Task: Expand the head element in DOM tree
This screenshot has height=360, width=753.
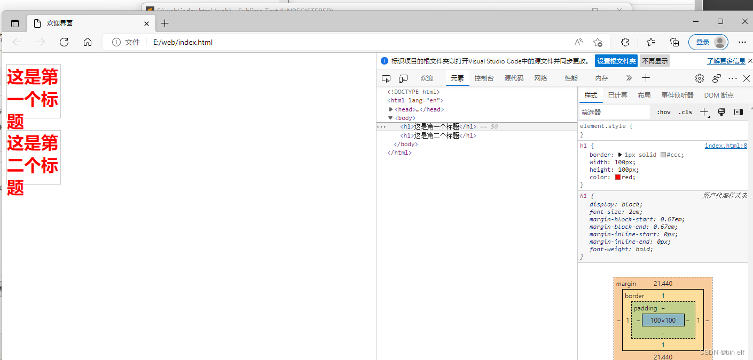Action: [x=391, y=109]
